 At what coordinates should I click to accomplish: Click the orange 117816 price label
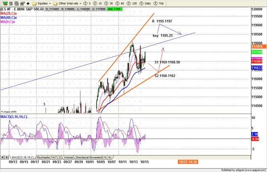[x=259, y=46]
